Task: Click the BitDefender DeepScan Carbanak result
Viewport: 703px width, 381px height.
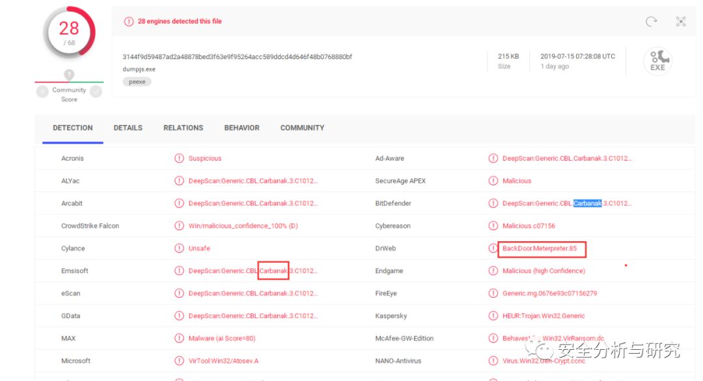Action: click(567, 204)
